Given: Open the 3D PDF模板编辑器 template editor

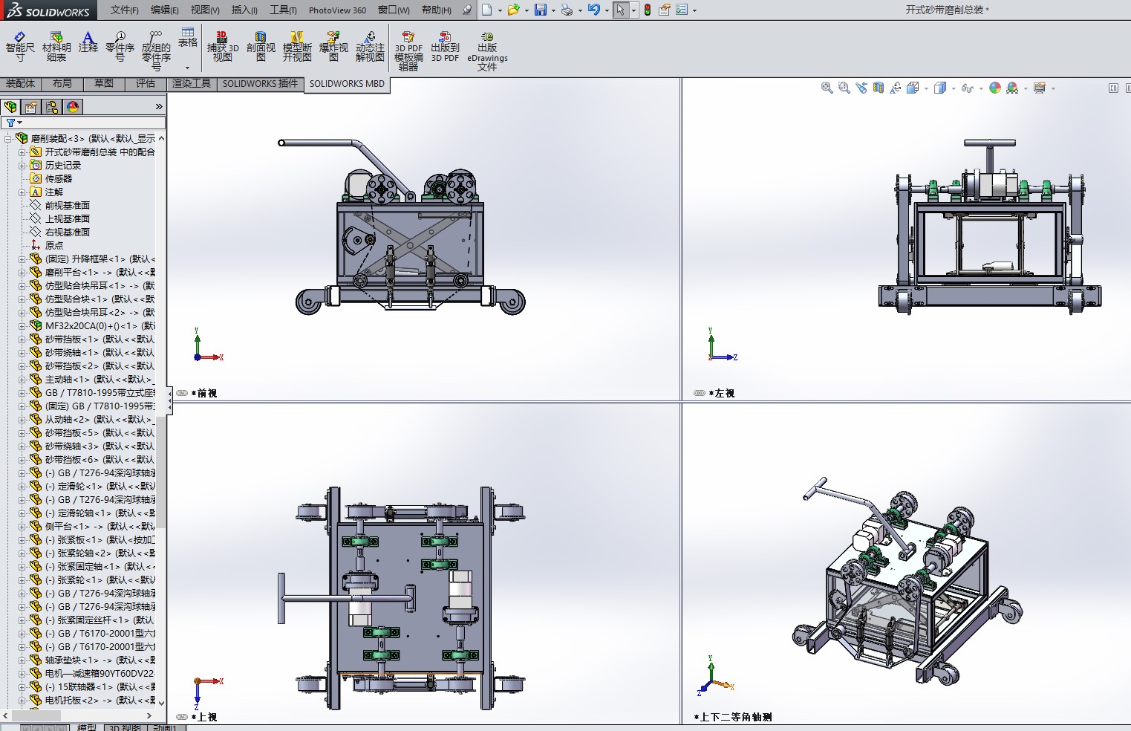Looking at the screenshot, I should pyautogui.click(x=408, y=51).
